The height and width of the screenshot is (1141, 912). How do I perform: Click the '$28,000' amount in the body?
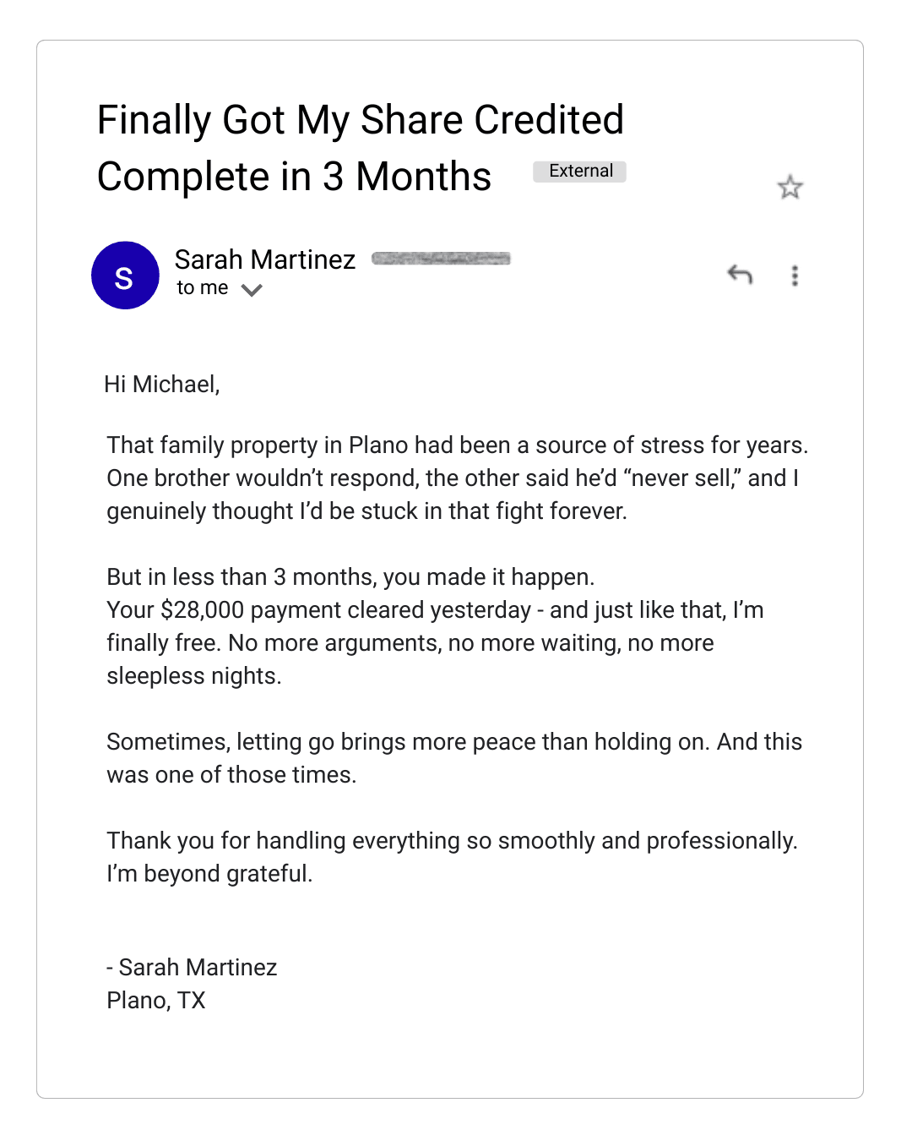[202, 610]
